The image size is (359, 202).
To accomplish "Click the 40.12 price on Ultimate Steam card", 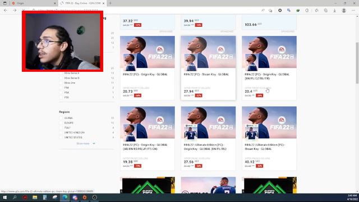I will [x=250, y=162].
